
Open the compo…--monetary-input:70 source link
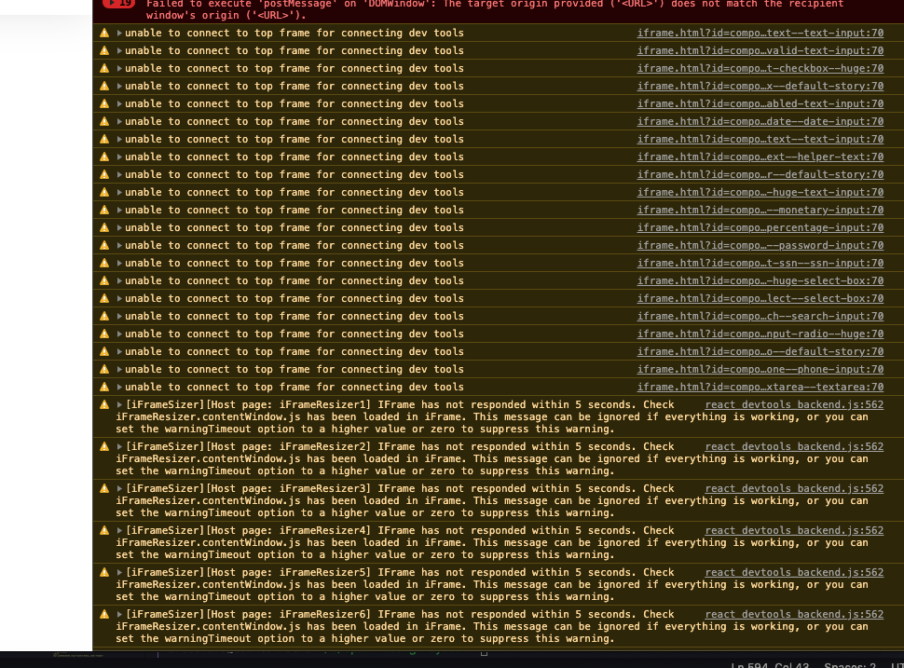(760, 210)
